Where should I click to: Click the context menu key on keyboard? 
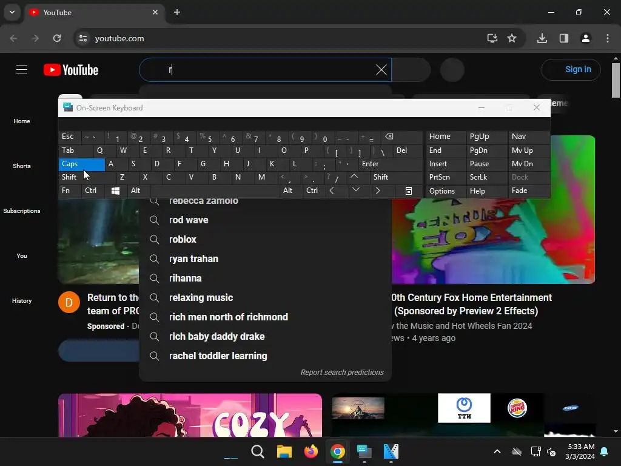[408, 191]
